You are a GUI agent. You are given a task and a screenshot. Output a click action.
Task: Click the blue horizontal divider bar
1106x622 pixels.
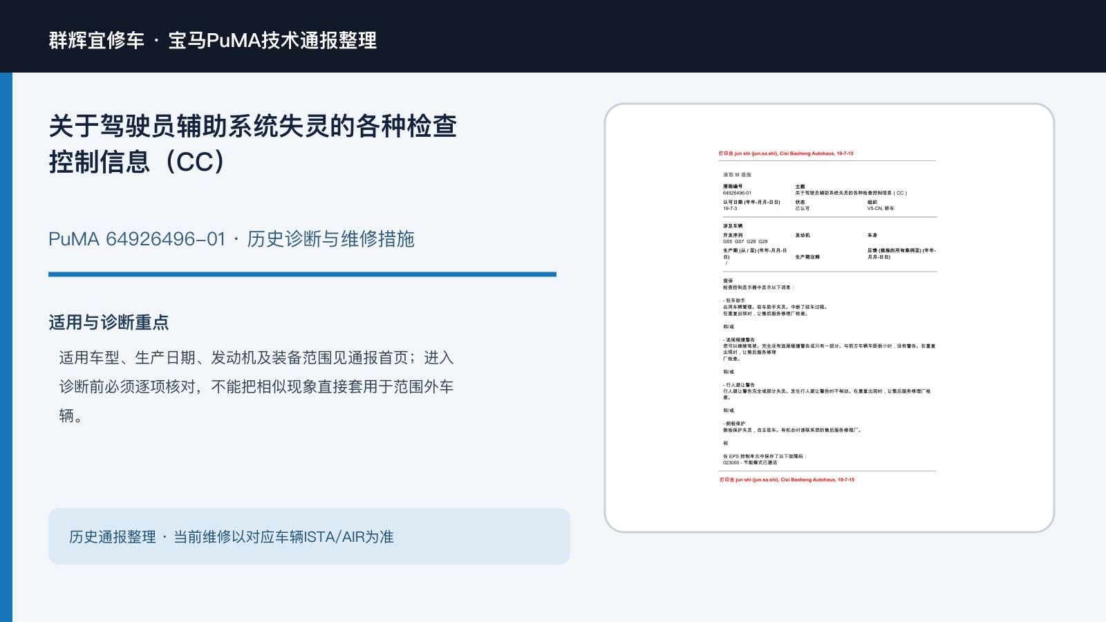pyautogui.click(x=302, y=274)
